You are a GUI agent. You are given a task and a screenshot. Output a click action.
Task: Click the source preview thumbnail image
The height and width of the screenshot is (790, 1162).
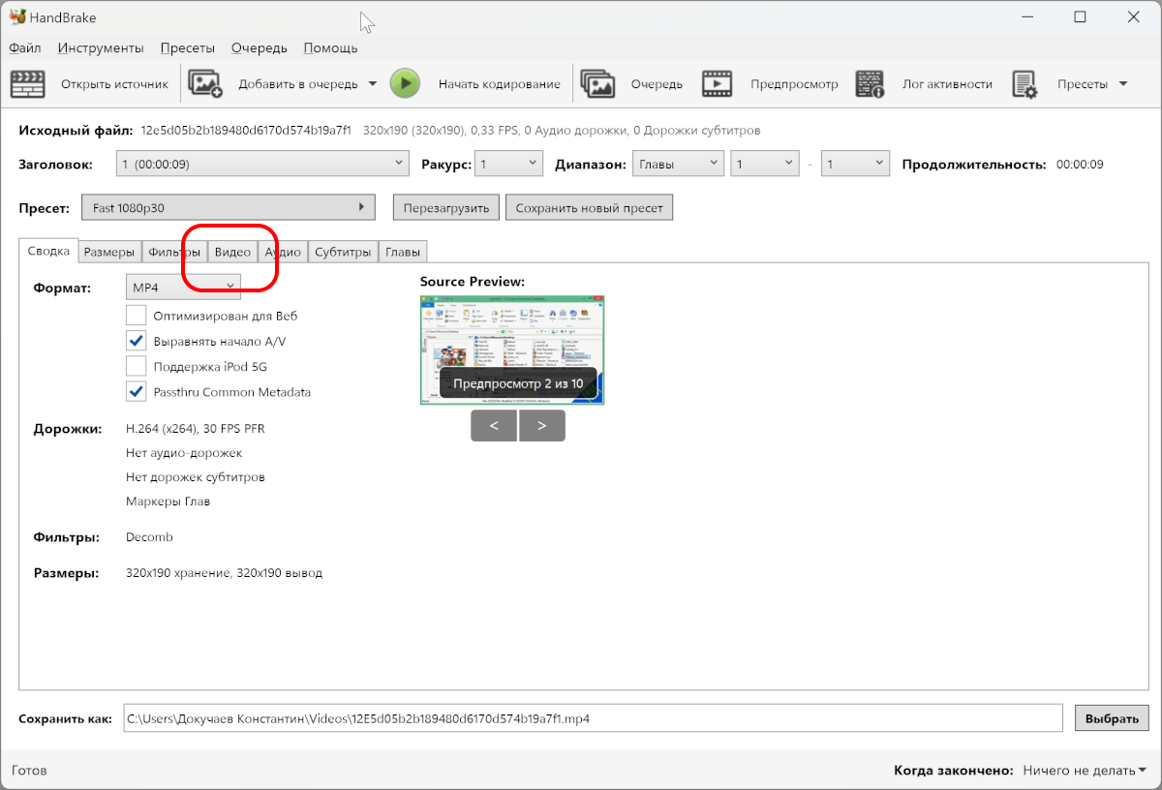[x=512, y=349]
